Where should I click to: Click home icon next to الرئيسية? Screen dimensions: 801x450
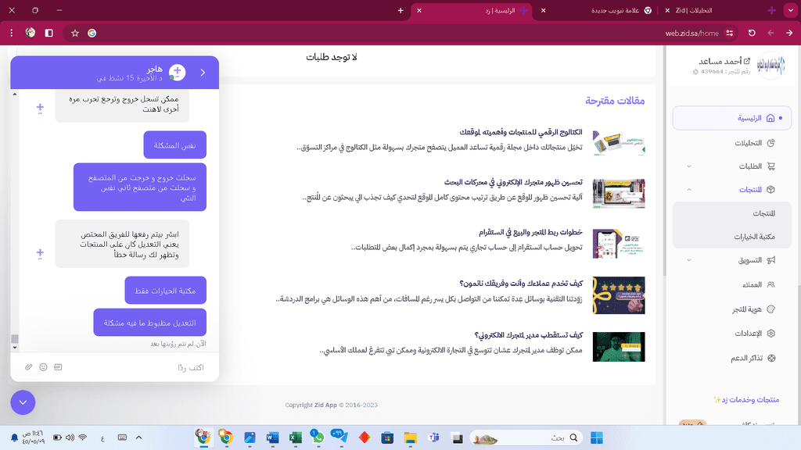point(770,118)
